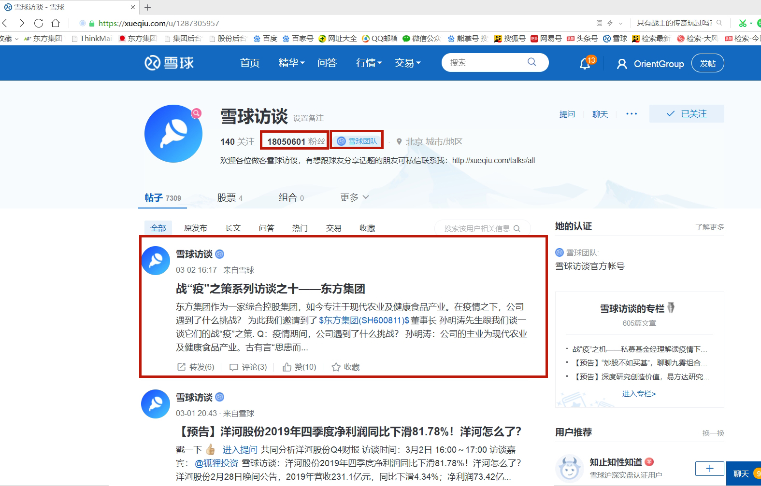Switch to the 组合 0 tab

[x=291, y=197]
